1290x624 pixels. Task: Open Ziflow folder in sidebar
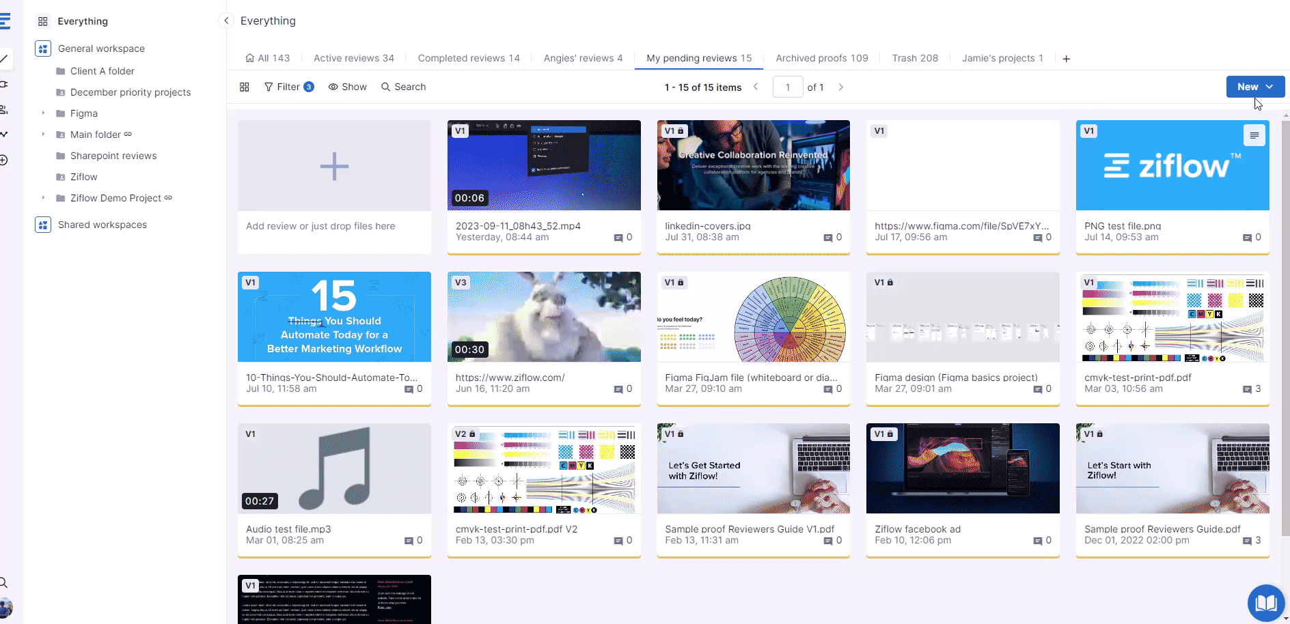pos(84,177)
